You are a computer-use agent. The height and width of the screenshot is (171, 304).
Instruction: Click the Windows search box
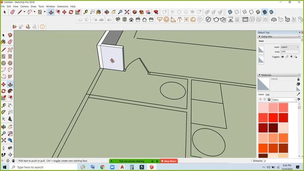click(x=43, y=167)
